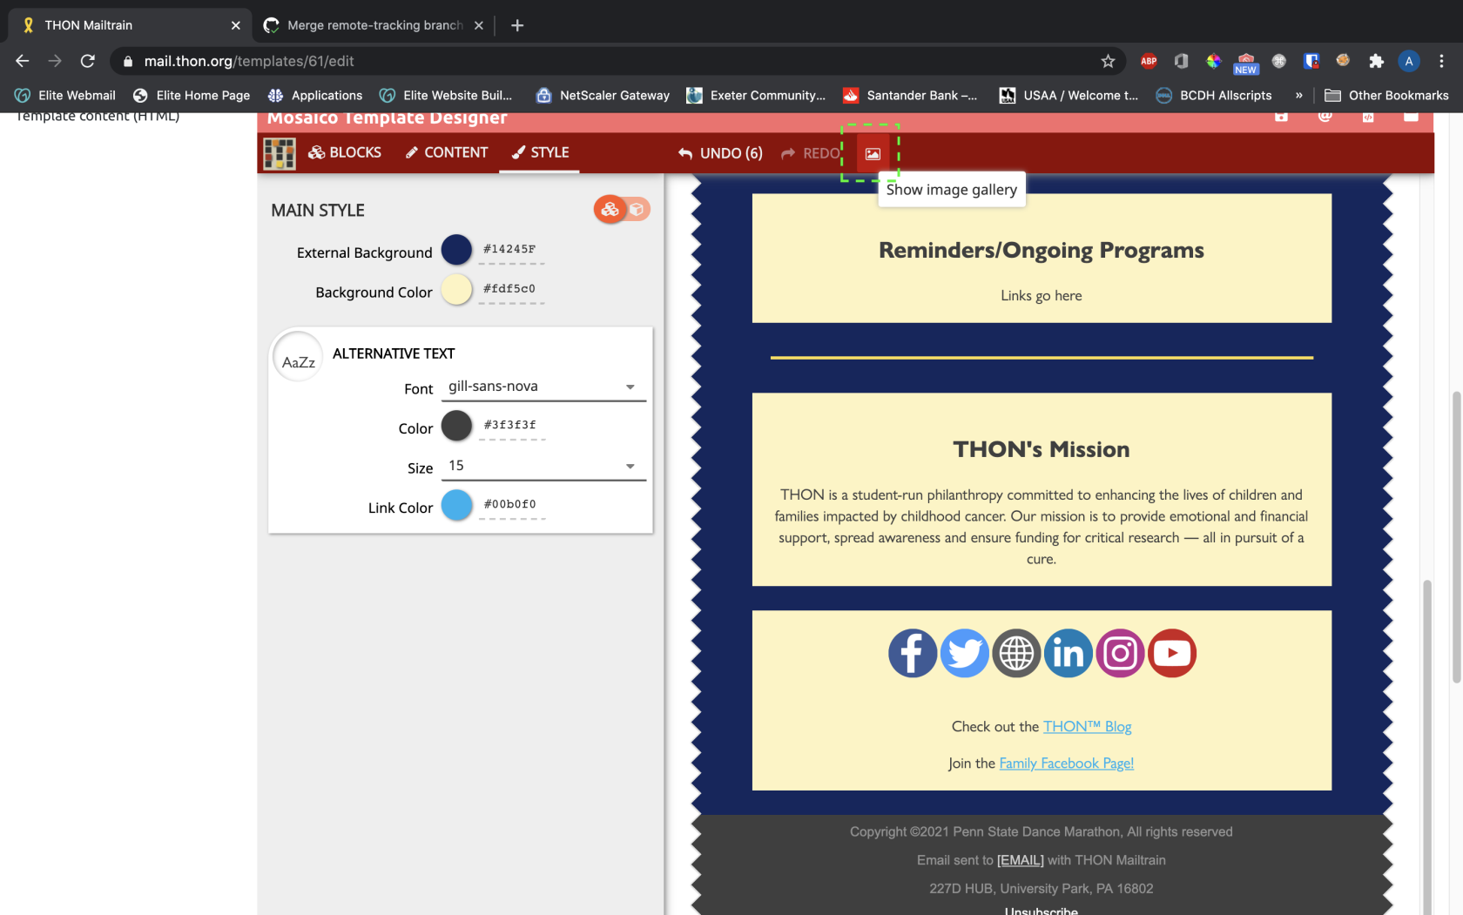Click the AdBlock Plus extension icon
This screenshot has height=915, width=1463.
(1149, 61)
